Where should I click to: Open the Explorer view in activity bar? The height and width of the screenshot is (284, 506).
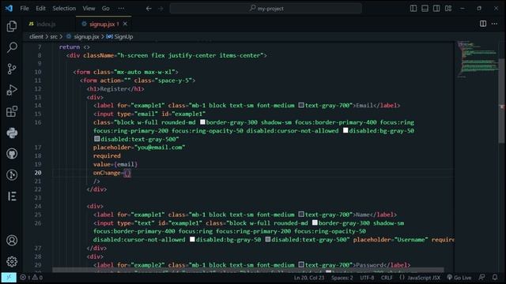coord(12,26)
